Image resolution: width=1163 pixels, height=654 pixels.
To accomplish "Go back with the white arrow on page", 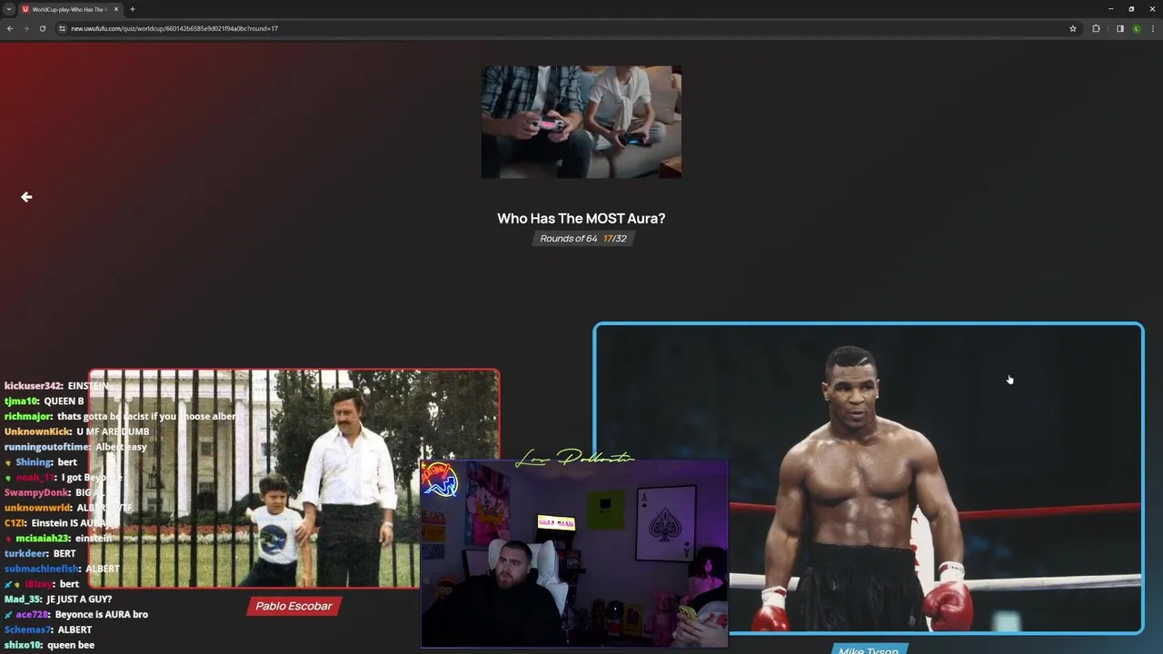I will pyautogui.click(x=26, y=196).
